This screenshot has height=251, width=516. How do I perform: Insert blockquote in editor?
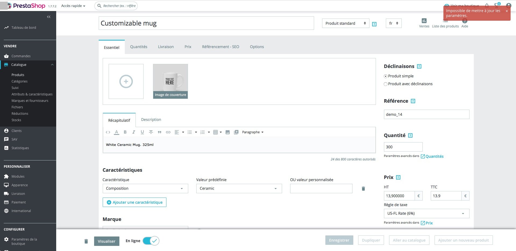pos(159,132)
